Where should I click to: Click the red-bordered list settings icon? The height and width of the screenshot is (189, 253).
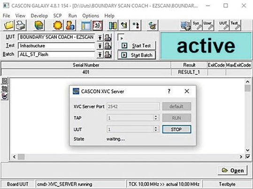(98, 25)
